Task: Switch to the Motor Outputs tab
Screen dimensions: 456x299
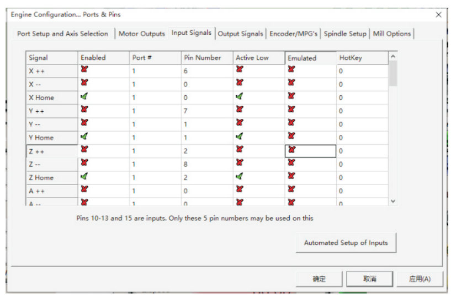Action: (141, 34)
